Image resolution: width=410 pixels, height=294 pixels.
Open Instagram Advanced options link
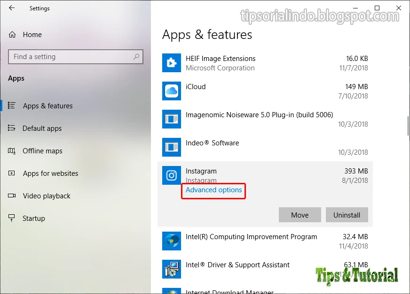click(x=213, y=190)
